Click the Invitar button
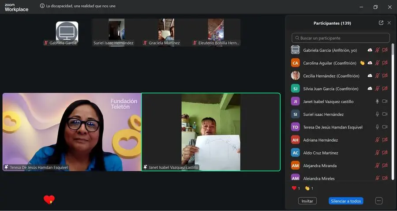Image resolution: width=397 pixels, height=211 pixels. click(x=307, y=201)
